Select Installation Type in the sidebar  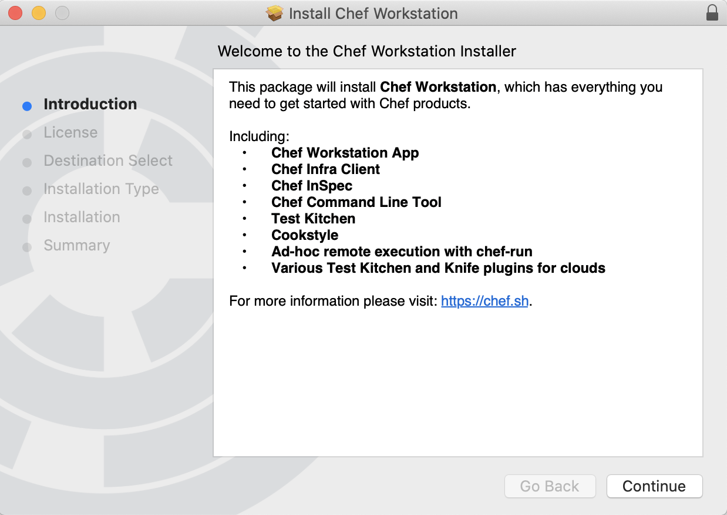click(x=101, y=189)
